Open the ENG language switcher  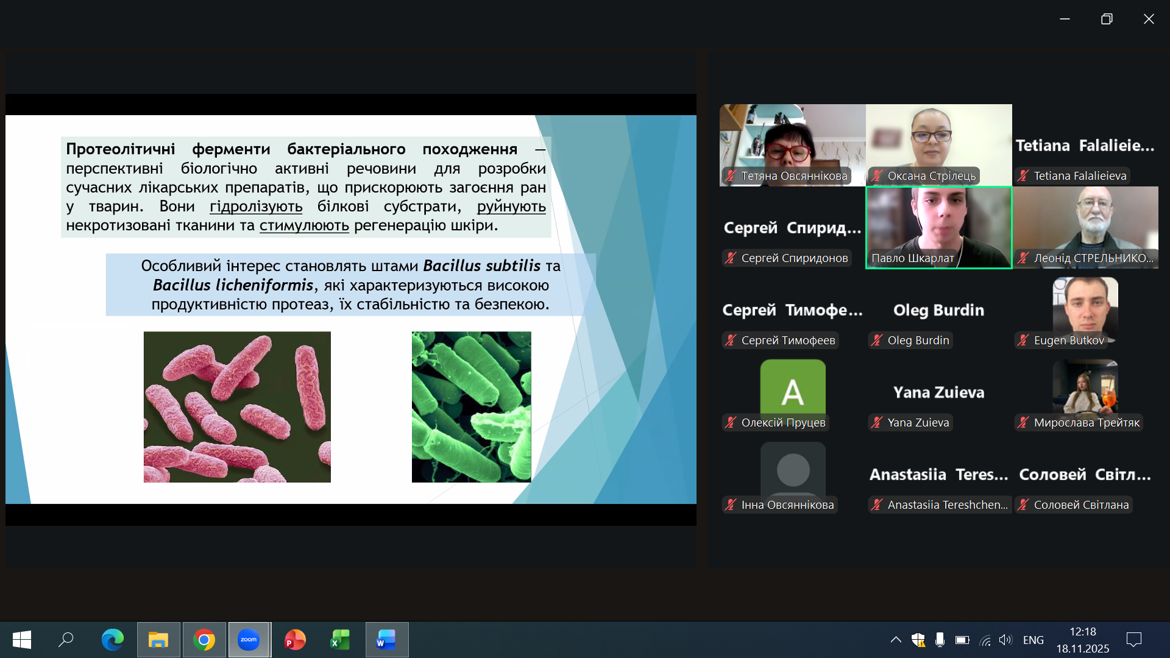tap(1033, 640)
